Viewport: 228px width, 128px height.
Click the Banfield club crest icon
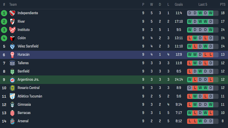click(12, 71)
